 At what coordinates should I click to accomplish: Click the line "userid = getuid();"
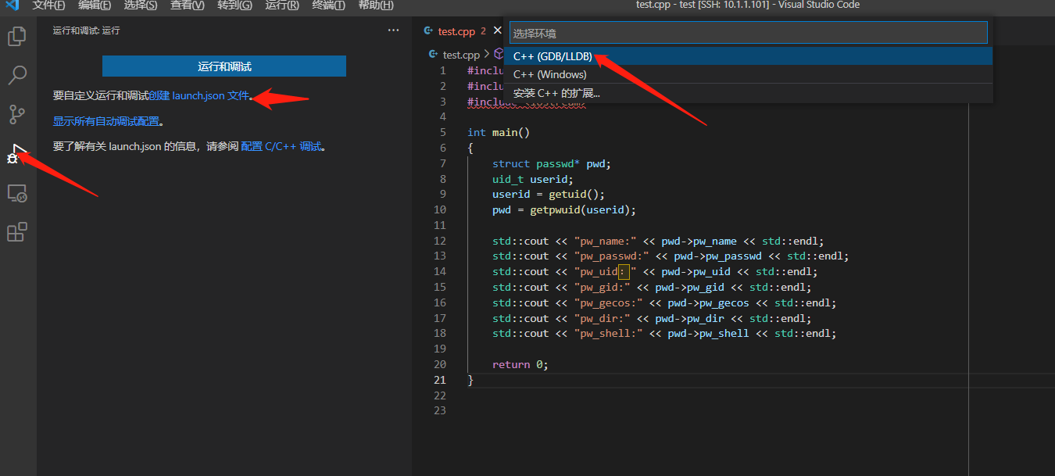coord(549,195)
